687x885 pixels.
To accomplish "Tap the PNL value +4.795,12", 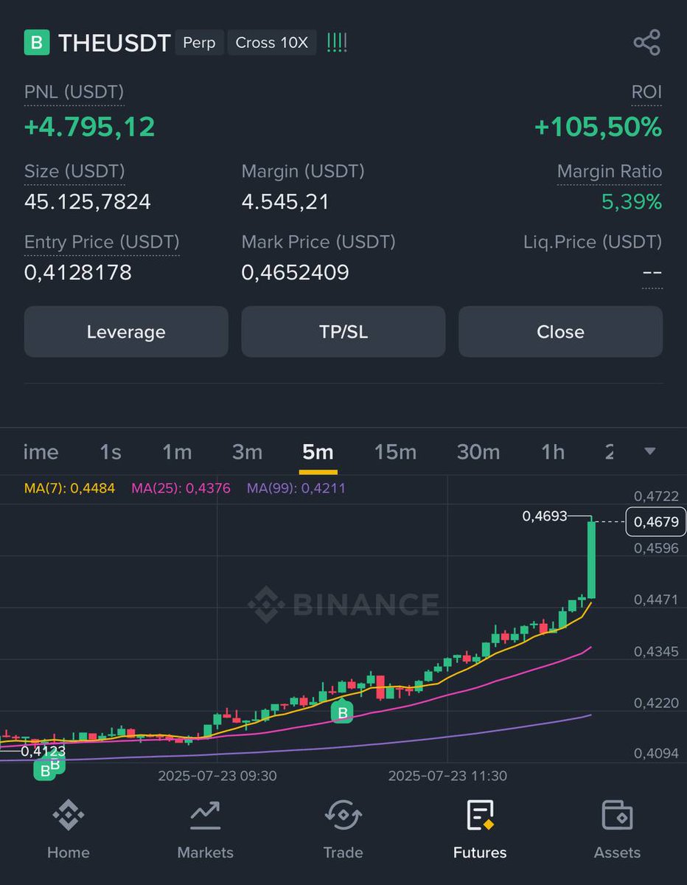I will point(90,127).
